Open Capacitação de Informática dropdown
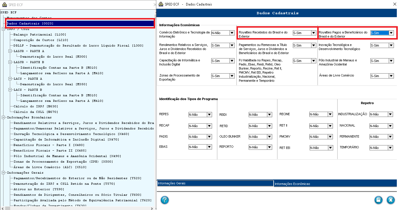The image size is (398, 210). [232, 61]
